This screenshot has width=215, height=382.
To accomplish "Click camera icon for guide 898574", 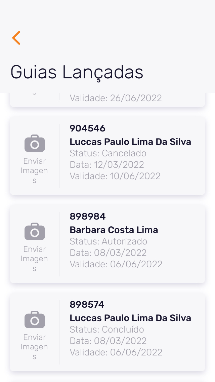I will pyautogui.click(x=35, y=319).
